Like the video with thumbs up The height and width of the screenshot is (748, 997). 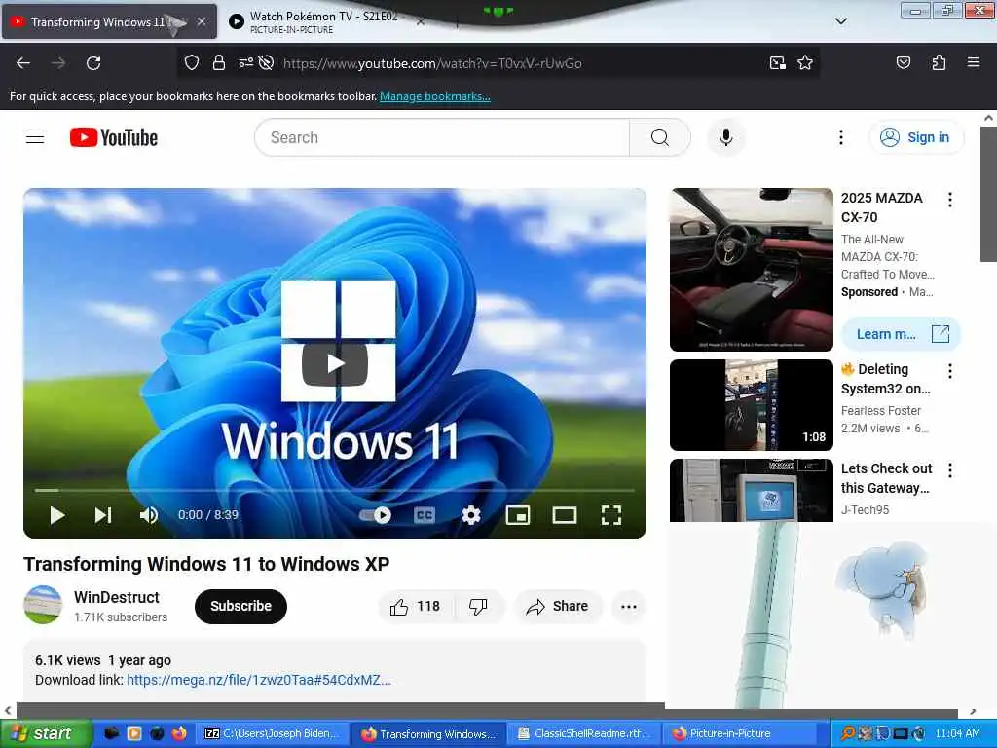tap(417, 606)
